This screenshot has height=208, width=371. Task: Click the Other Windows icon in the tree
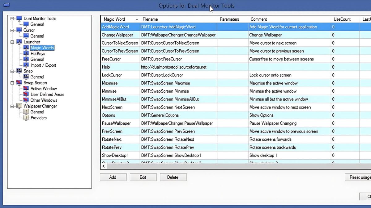26,100
